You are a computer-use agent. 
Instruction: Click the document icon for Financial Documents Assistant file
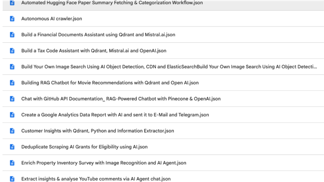pyautogui.click(x=12, y=35)
